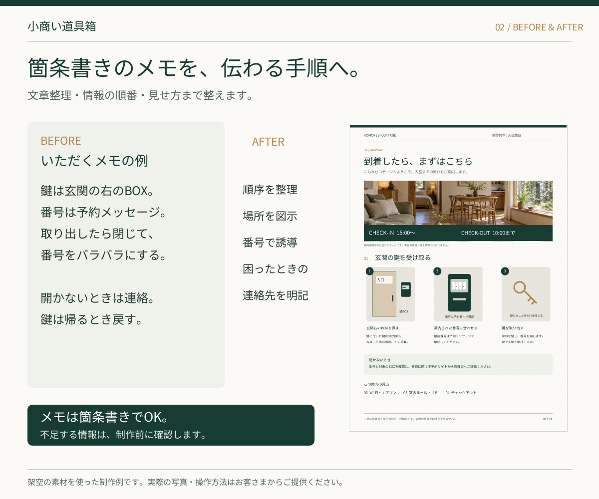Click the 開かないとき notice box
This screenshot has height=499, width=599.
tap(458, 364)
